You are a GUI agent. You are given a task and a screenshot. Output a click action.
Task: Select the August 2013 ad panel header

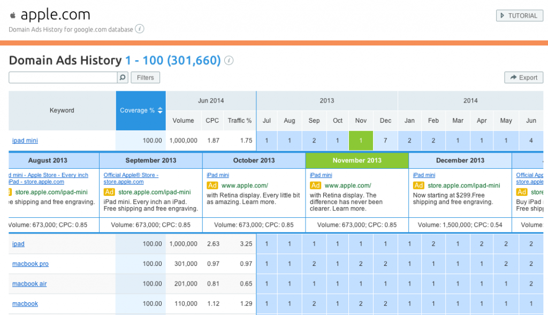(54, 161)
